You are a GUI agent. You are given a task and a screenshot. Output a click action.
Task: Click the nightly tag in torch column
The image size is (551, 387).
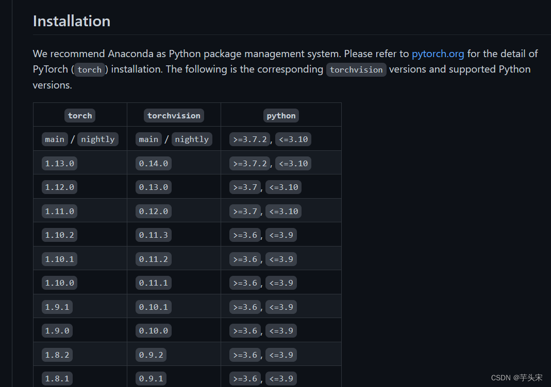(x=98, y=139)
